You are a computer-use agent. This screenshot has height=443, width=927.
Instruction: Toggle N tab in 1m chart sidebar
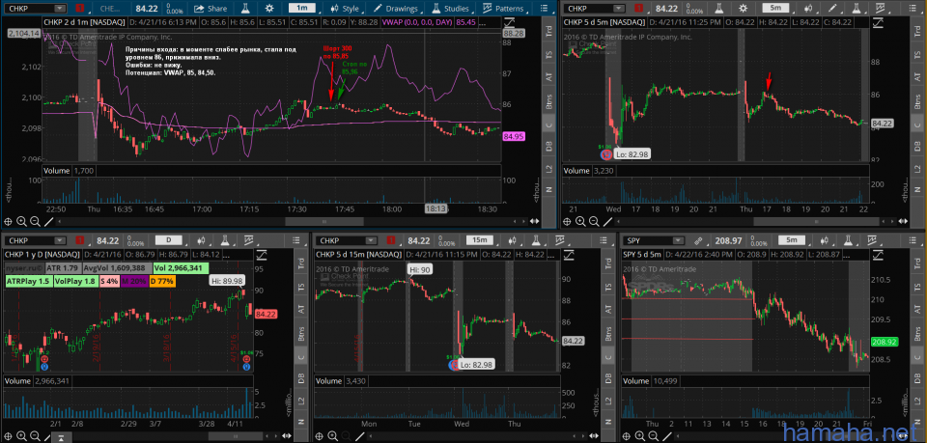(548, 189)
